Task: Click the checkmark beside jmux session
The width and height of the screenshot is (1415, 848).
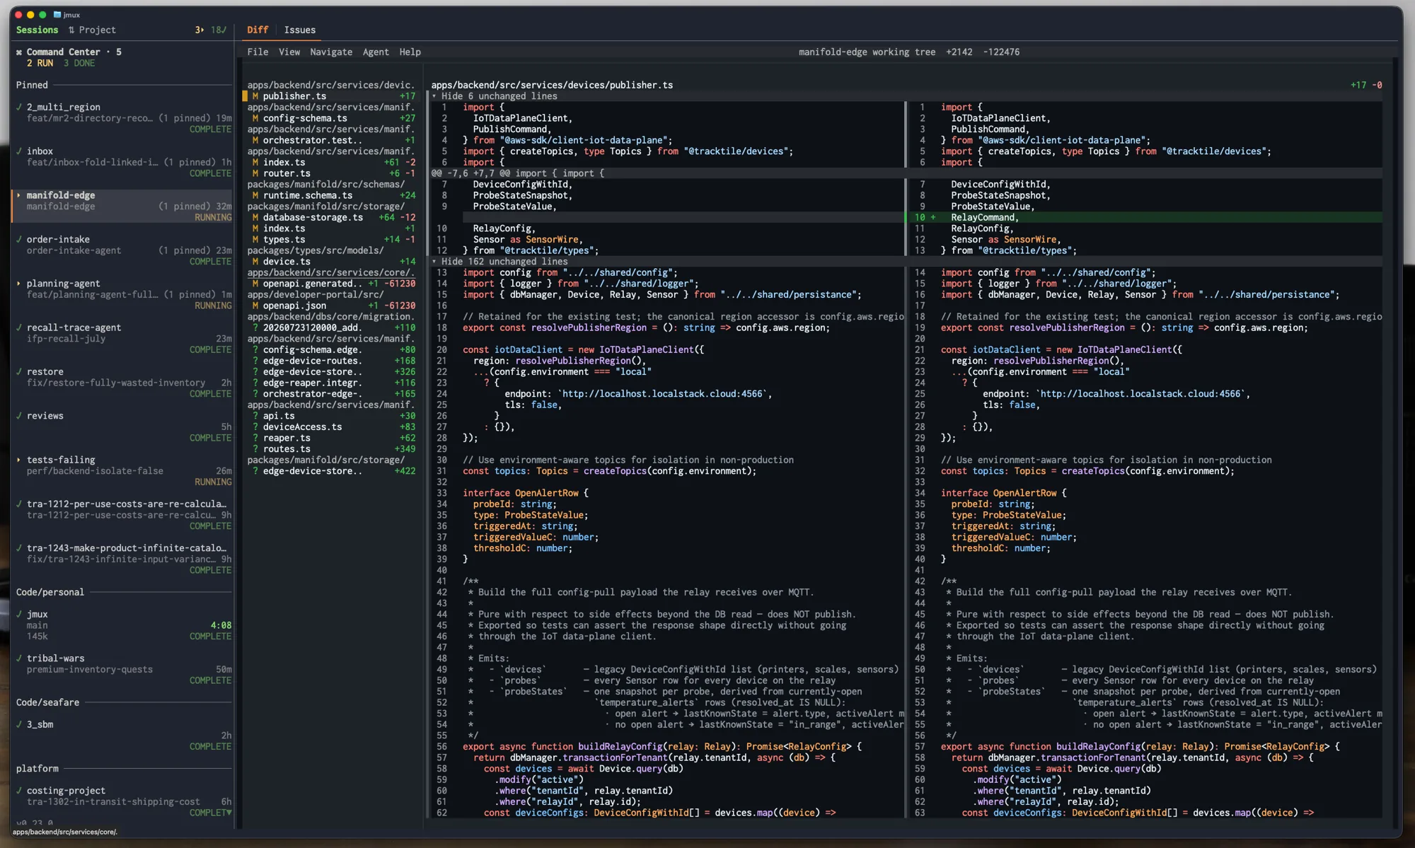Action: (19, 615)
